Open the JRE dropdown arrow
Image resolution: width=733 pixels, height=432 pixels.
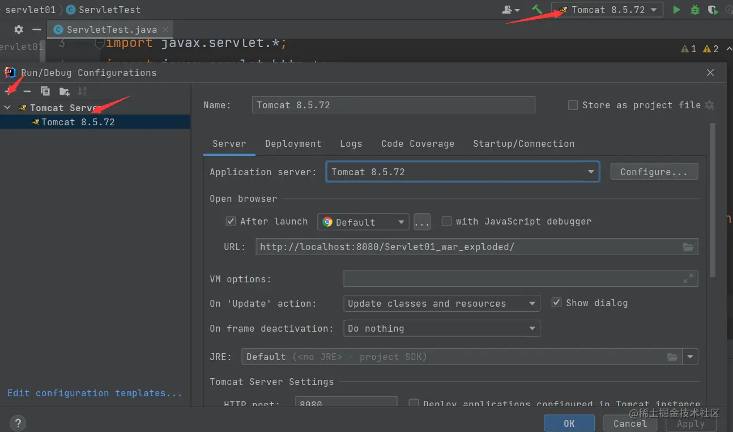click(x=690, y=357)
